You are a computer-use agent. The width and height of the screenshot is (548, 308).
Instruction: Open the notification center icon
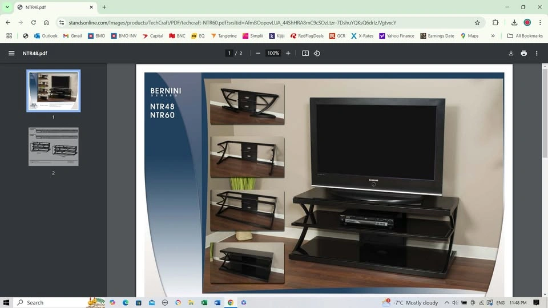tap(536, 302)
